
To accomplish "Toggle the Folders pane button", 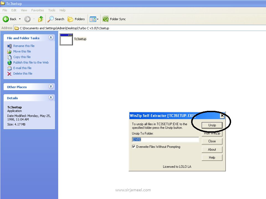I will click(76, 19).
